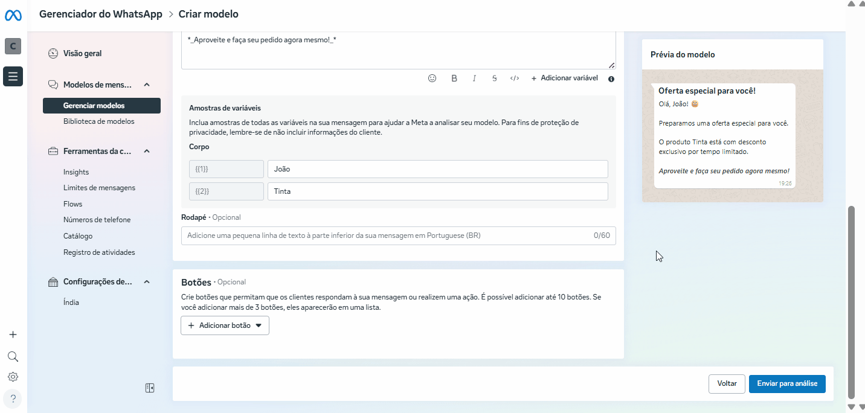Collapse the sidebar panel icon
Screen dimensions: 865x413
tap(150, 388)
